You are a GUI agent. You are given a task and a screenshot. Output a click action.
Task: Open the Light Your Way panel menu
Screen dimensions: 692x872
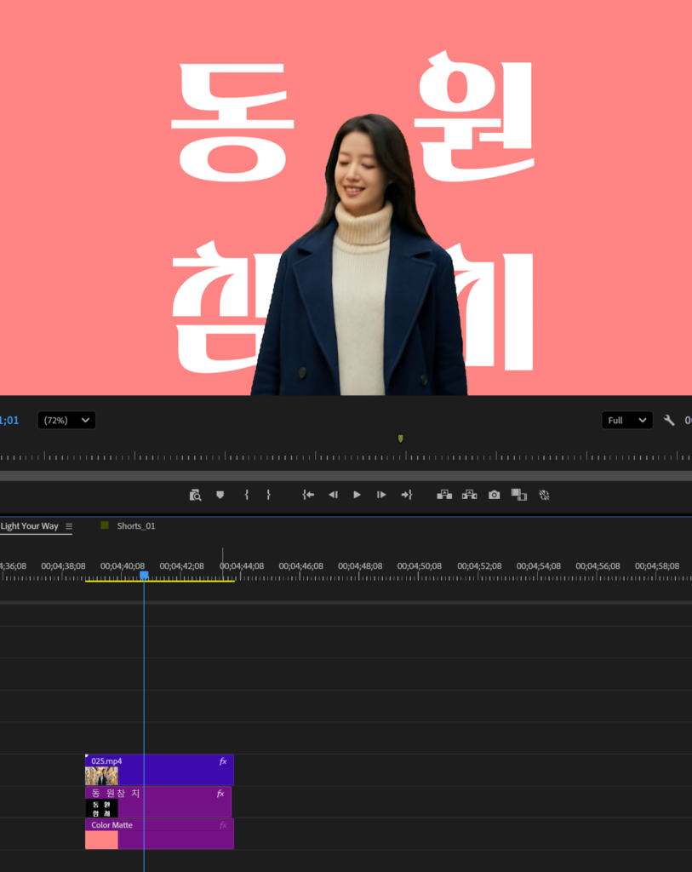(x=69, y=526)
